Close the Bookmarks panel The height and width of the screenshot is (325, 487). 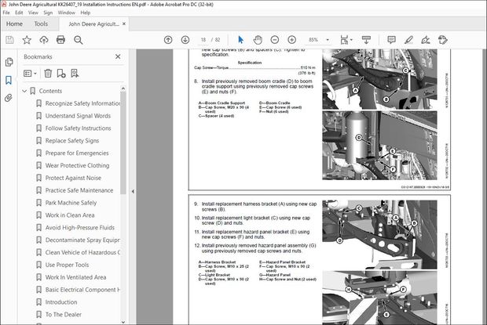118,56
